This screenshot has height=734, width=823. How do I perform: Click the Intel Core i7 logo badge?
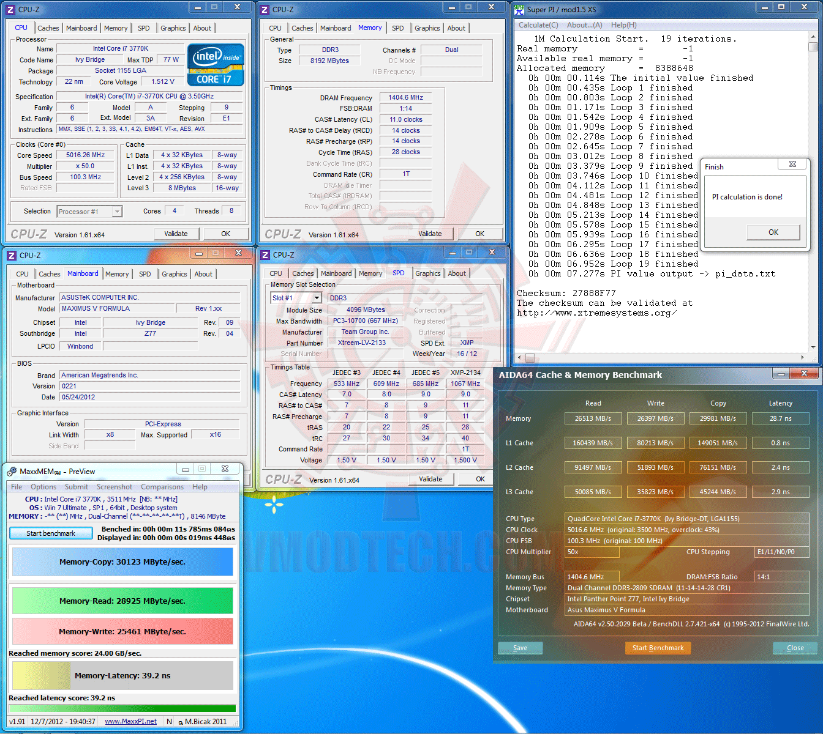pyautogui.click(x=216, y=64)
